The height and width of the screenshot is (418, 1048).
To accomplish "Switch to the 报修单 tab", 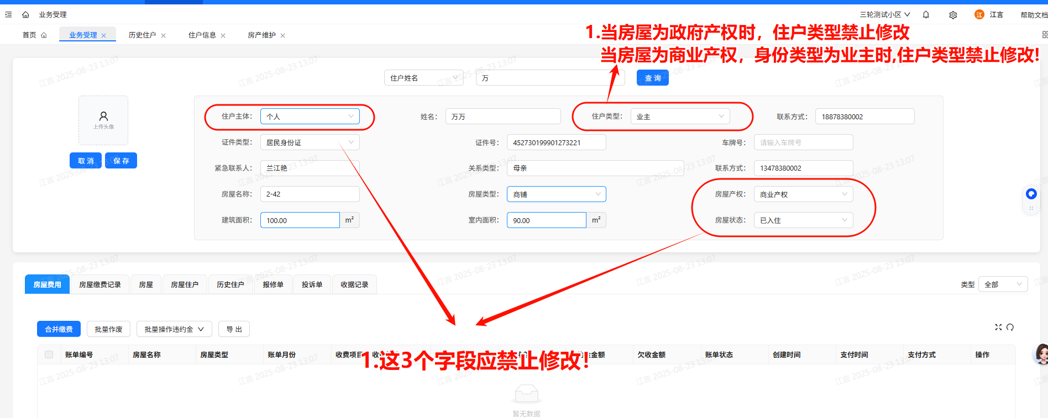I will coord(273,284).
